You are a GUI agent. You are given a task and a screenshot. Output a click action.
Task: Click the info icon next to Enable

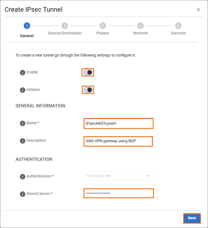pyautogui.click(x=23, y=73)
